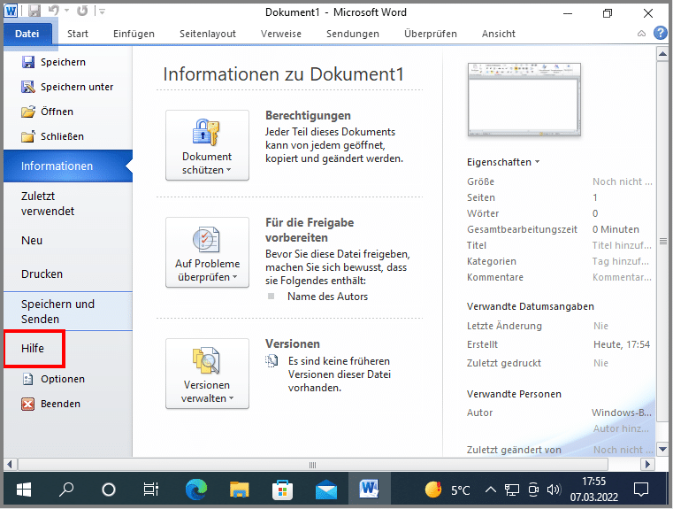Expand the Versionen verwalten dropdown
Image resolution: width=673 pixels, height=509 pixels.
(x=207, y=374)
